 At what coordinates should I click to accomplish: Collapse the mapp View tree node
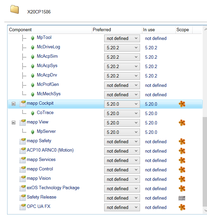pyautogui.click(x=13, y=122)
